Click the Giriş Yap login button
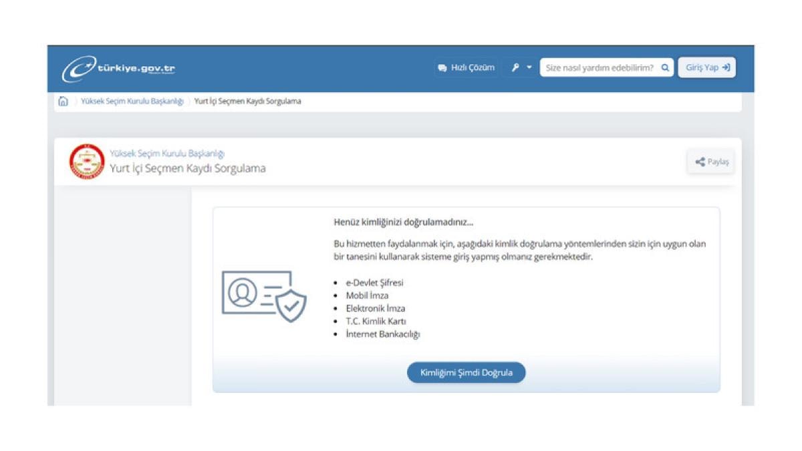Viewport: 802px width, 451px height. pyautogui.click(x=707, y=67)
